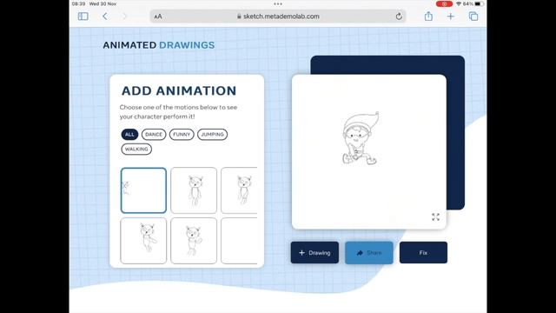Screen dimensions: 556x313
Task: Open a new tab with plus icon
Action: pyautogui.click(x=451, y=17)
